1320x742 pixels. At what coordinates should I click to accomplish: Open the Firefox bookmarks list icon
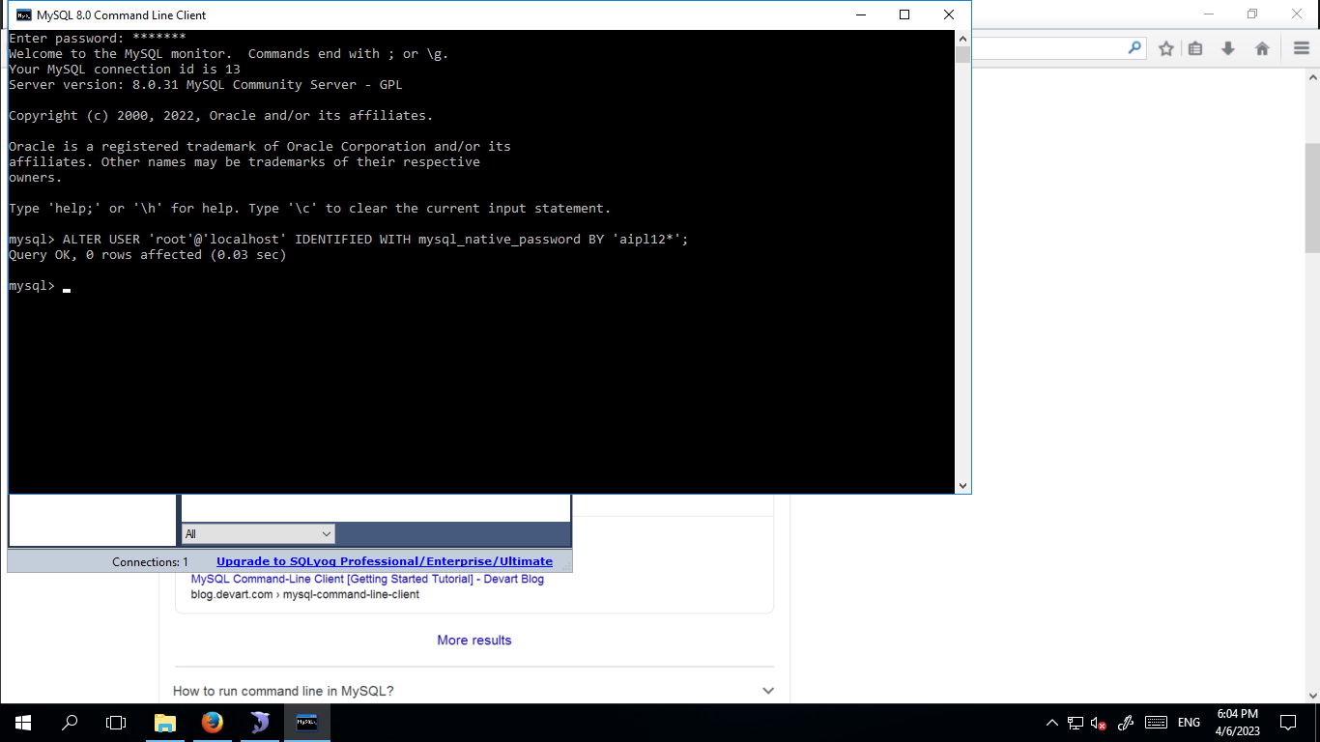1195,48
